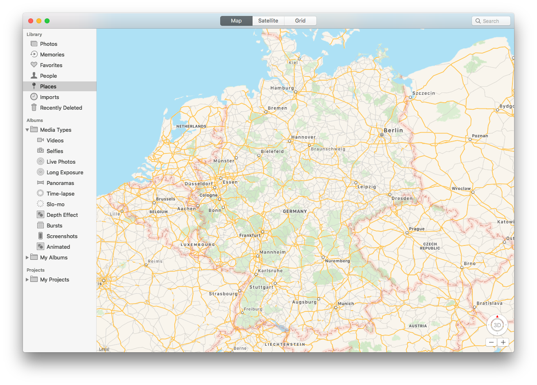
Task: Click the Münster label on the map
Action: click(224, 161)
